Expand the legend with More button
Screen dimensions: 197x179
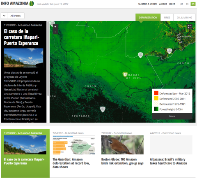coord(172,116)
